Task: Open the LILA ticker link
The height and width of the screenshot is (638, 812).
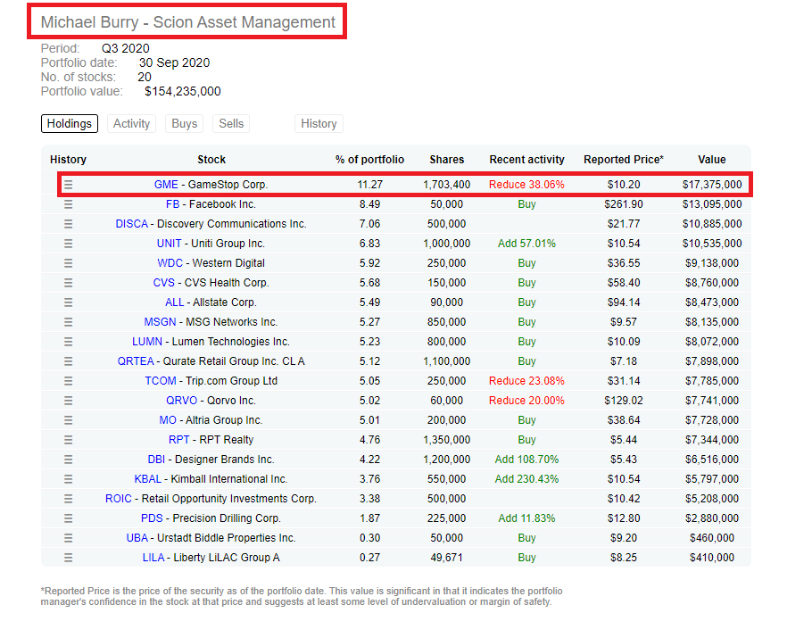Action: [x=153, y=559]
